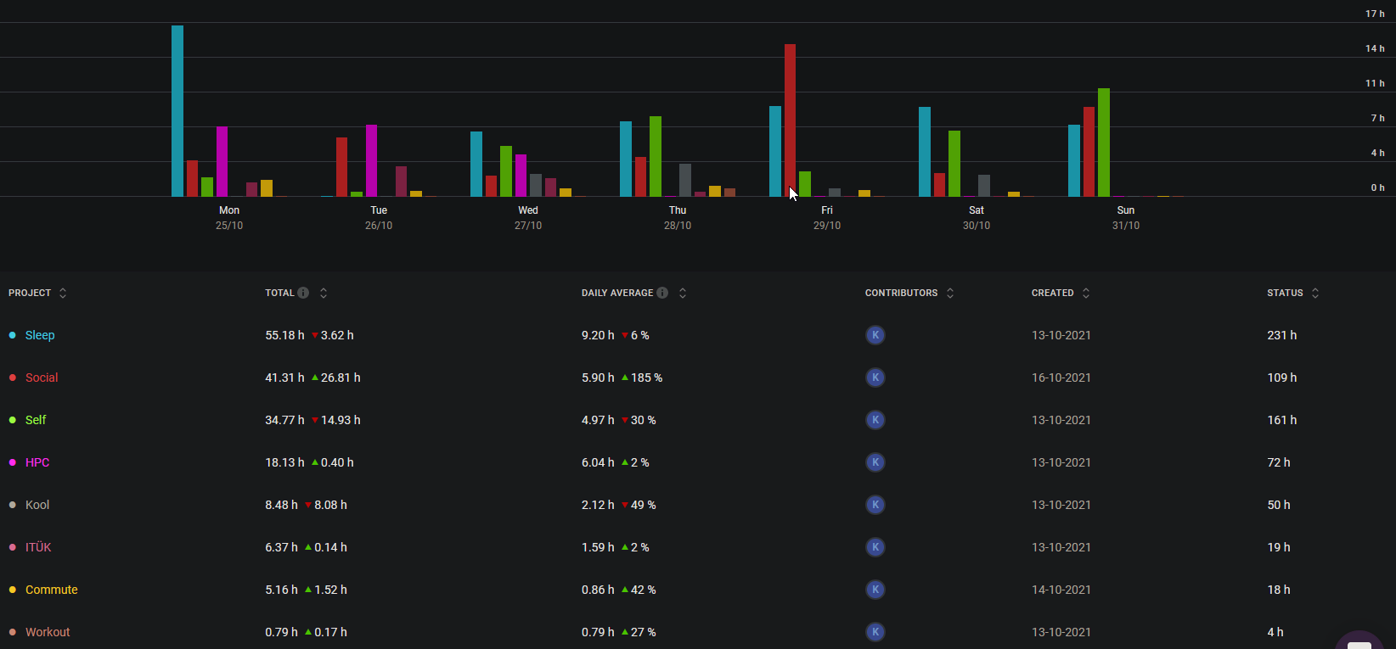Click the '34.77 h' Self total
The image size is (1396, 649).
[x=284, y=420]
